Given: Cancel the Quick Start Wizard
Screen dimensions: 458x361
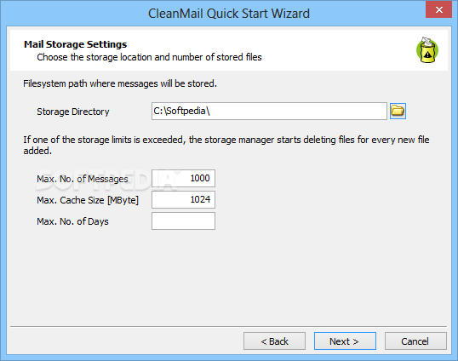Looking at the screenshot, I should click(x=415, y=341).
